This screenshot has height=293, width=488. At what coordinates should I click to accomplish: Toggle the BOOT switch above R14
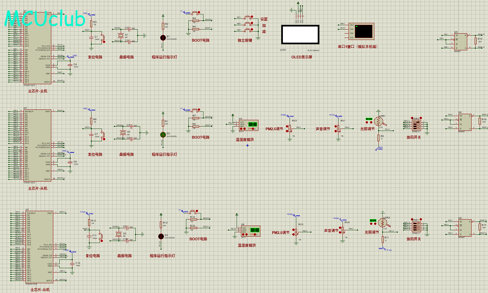[193, 211]
